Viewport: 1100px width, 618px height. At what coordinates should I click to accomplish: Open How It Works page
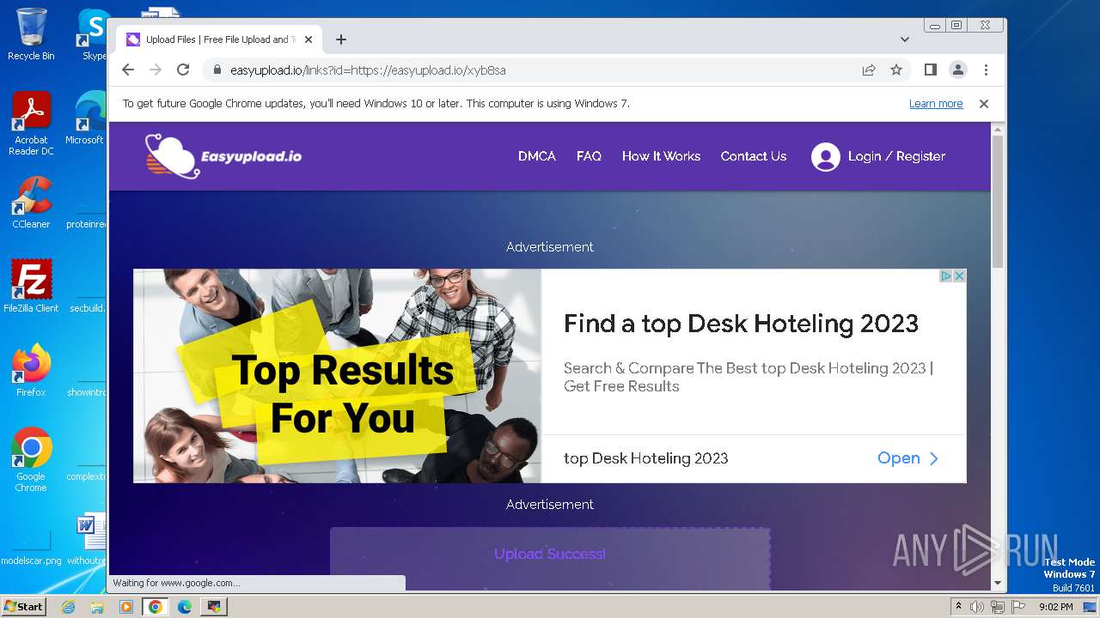[661, 156]
